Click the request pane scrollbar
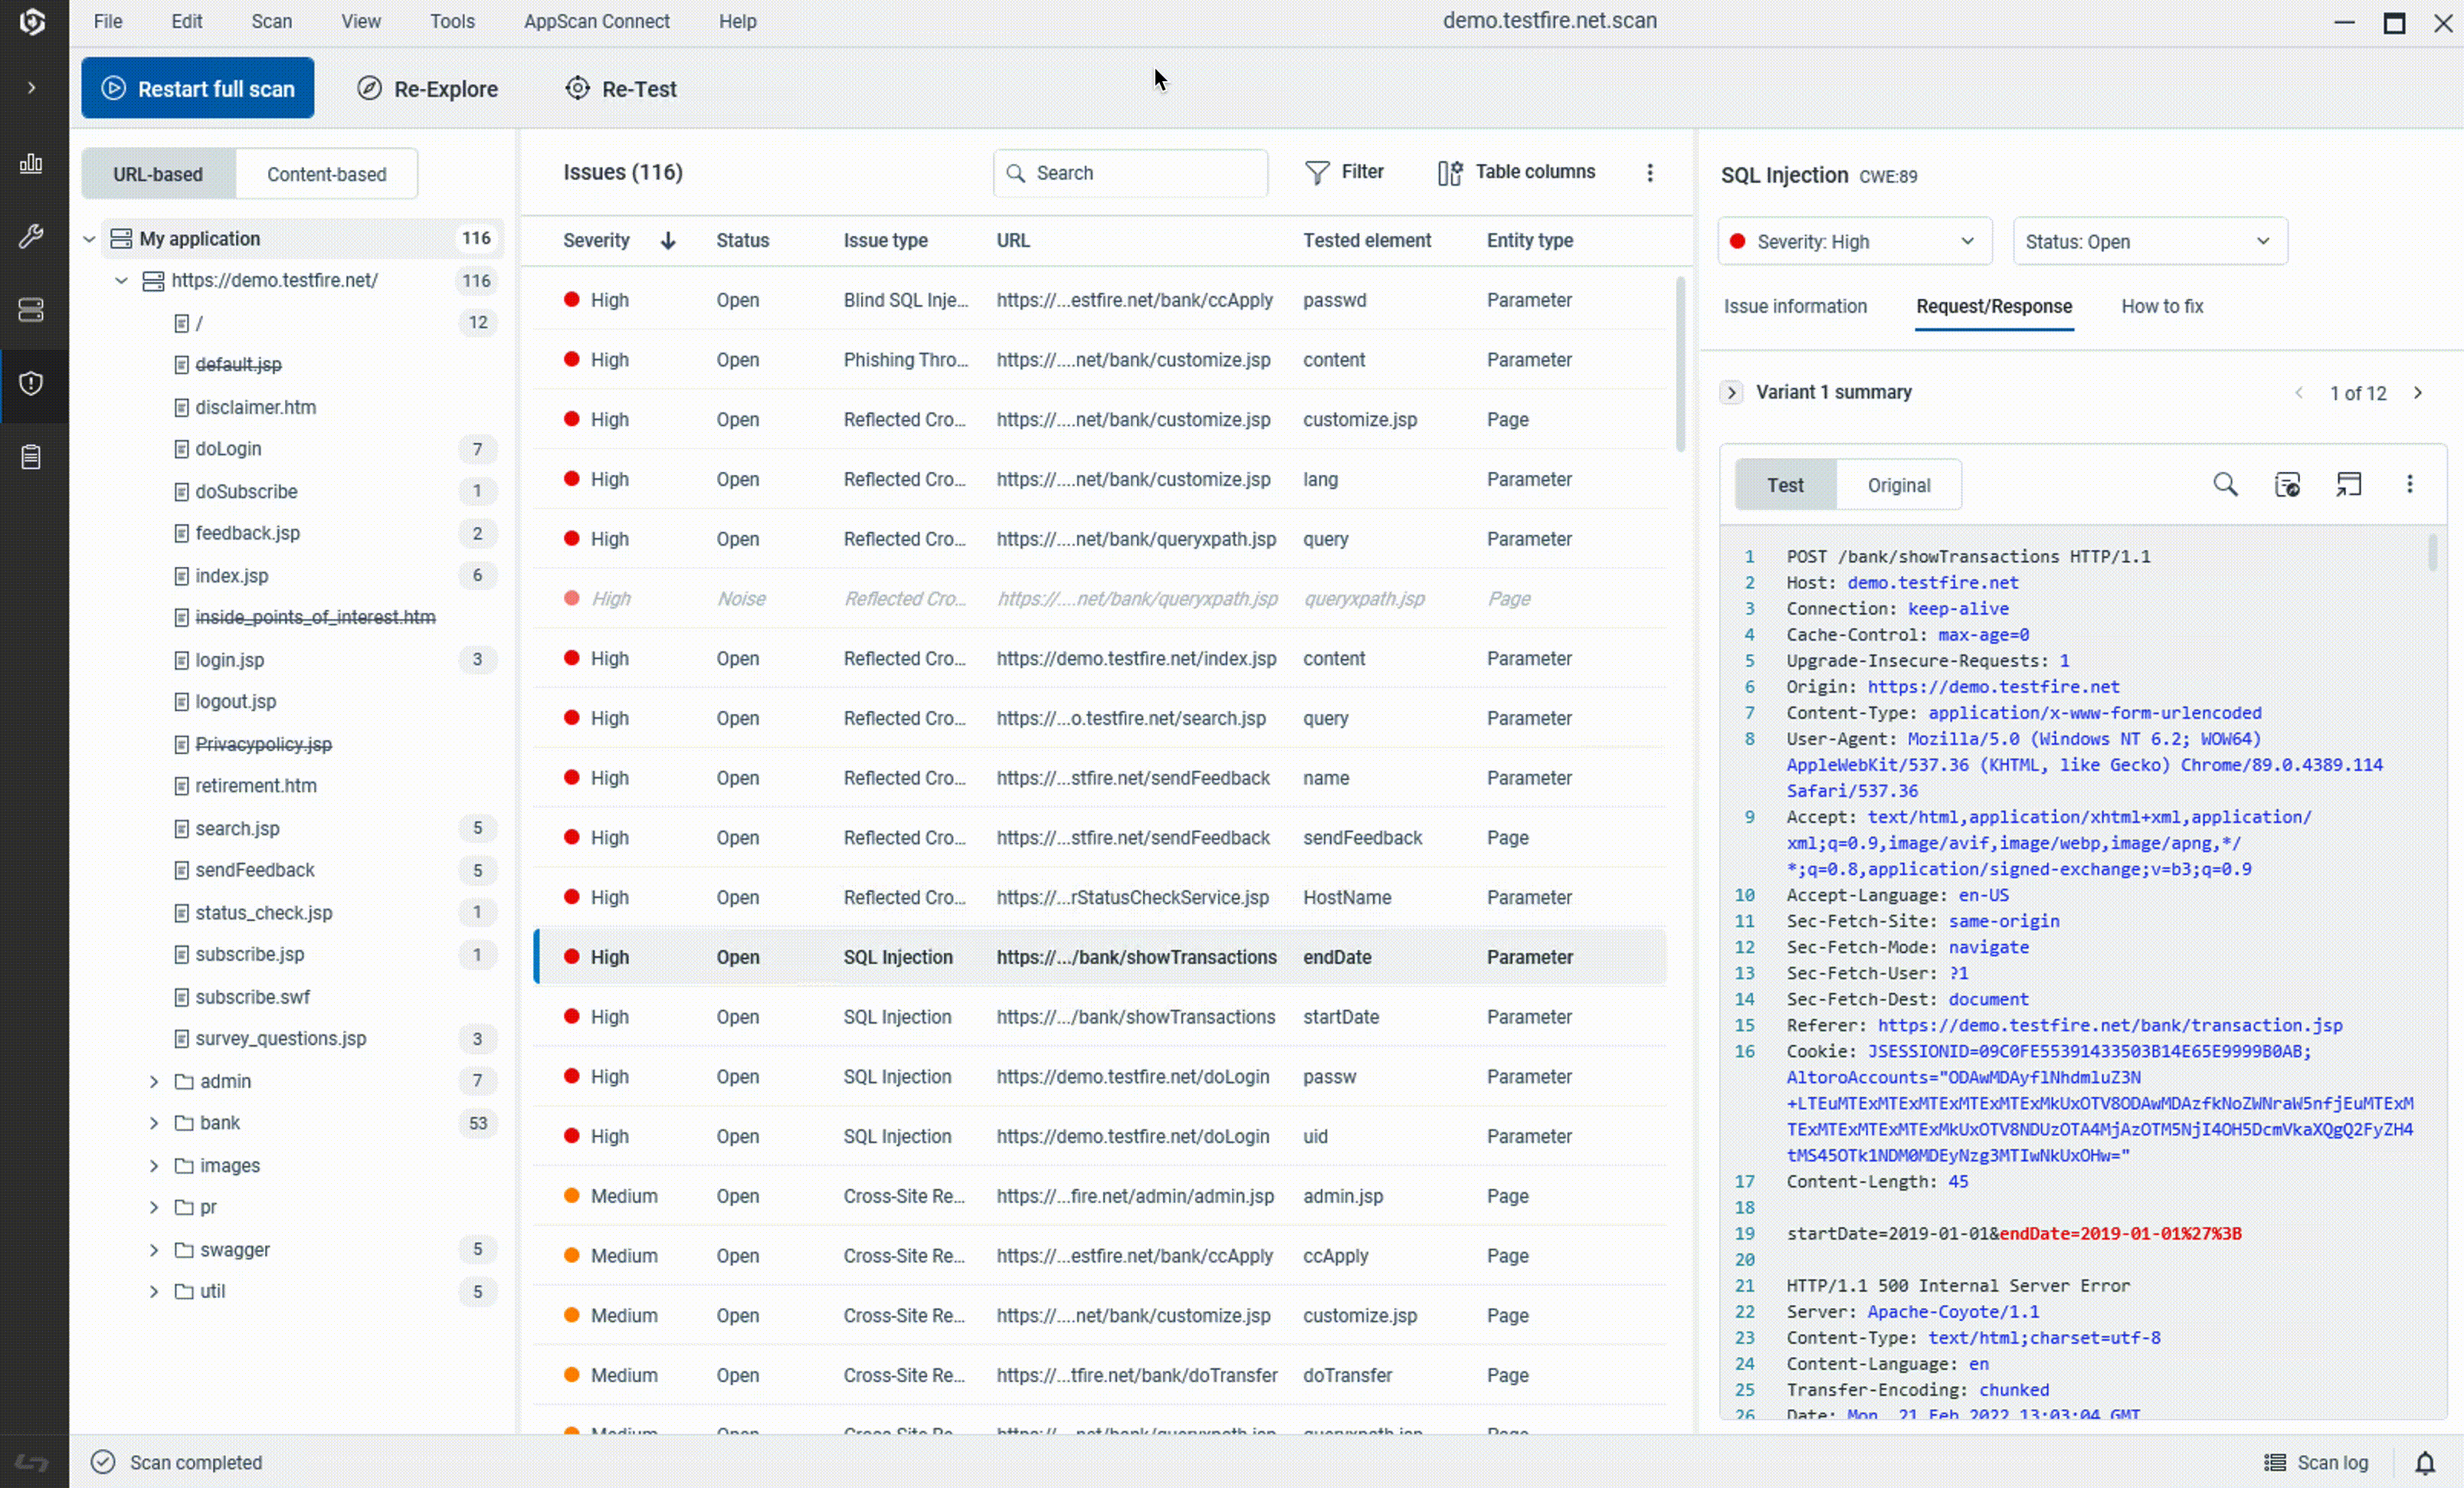Screen dimensions: 2464x1488 (2433, 552)
